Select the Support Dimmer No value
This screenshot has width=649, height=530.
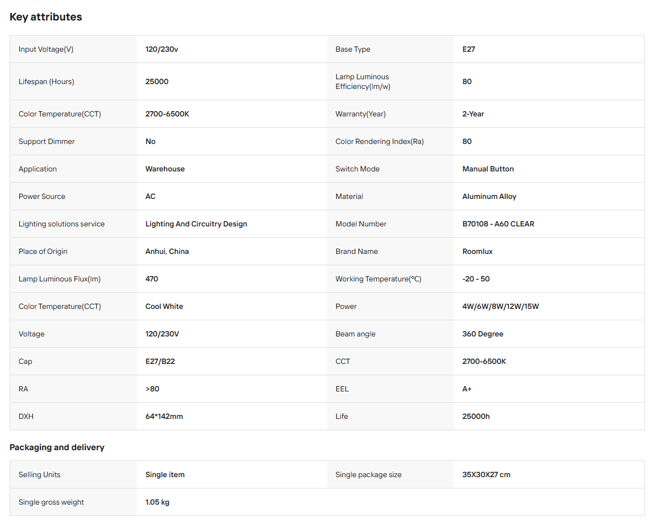click(150, 141)
